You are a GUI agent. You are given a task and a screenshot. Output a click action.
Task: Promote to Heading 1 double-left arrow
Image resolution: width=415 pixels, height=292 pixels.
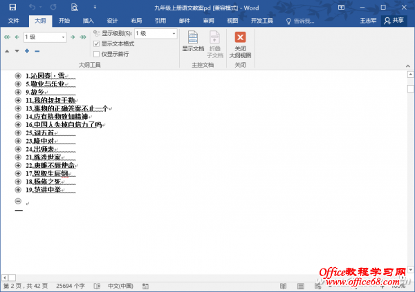point(7,37)
